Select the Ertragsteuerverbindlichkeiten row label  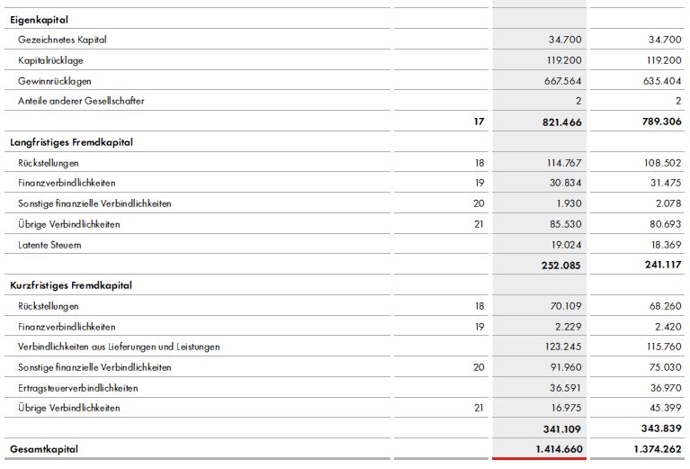[x=74, y=388]
